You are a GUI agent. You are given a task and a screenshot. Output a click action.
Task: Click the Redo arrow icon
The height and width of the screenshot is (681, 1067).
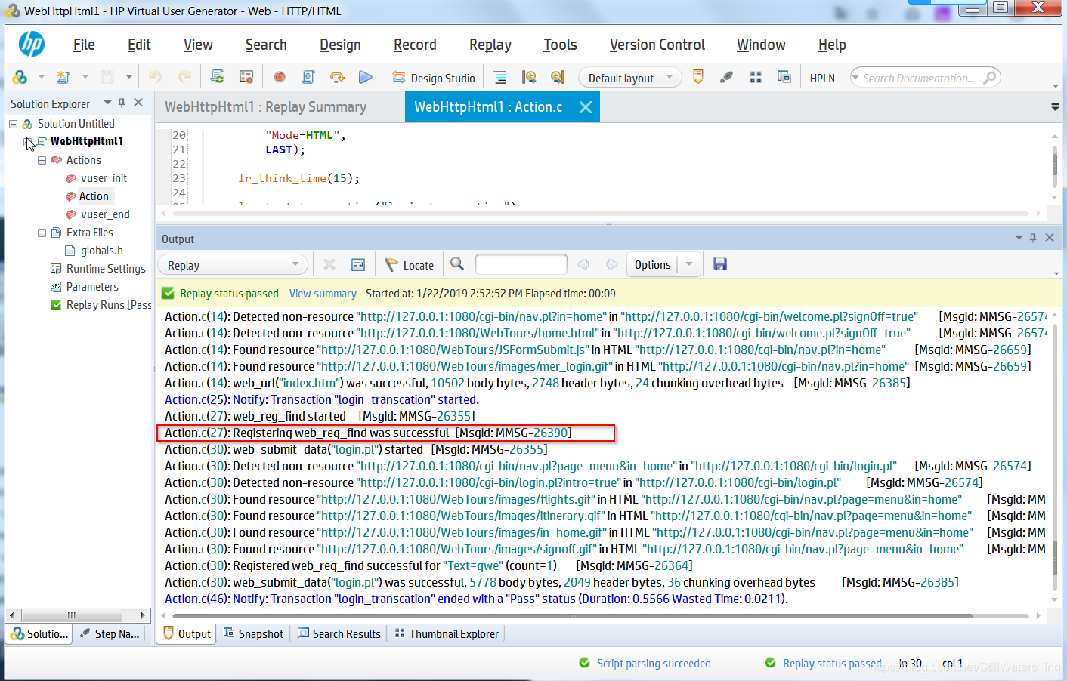point(184,77)
